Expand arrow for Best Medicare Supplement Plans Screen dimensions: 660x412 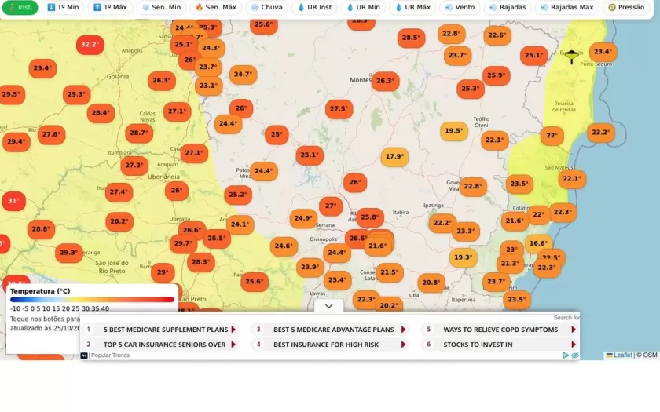pyautogui.click(x=233, y=330)
